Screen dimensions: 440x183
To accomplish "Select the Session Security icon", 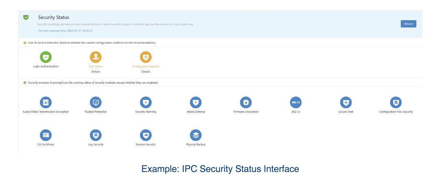I will pos(146,135).
